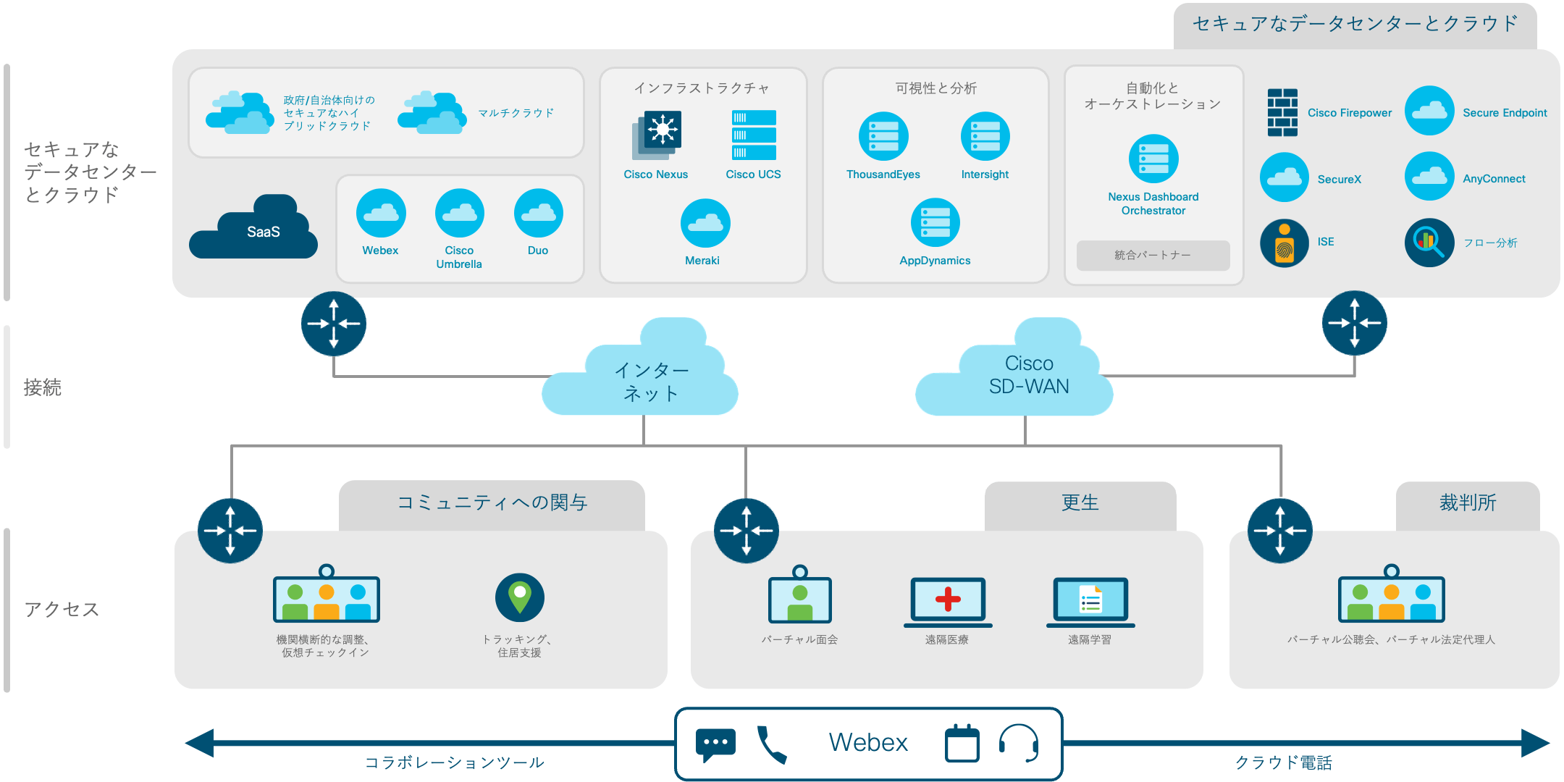
Task: Click the インターネット cloud
Action: tap(640, 366)
